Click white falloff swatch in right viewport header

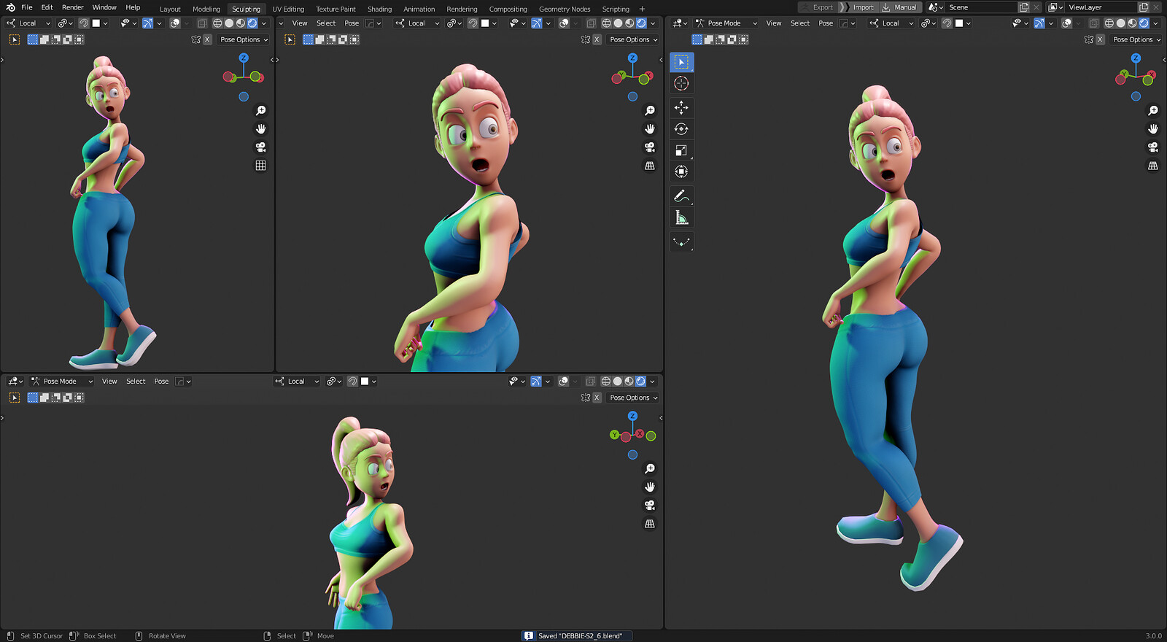(x=959, y=23)
